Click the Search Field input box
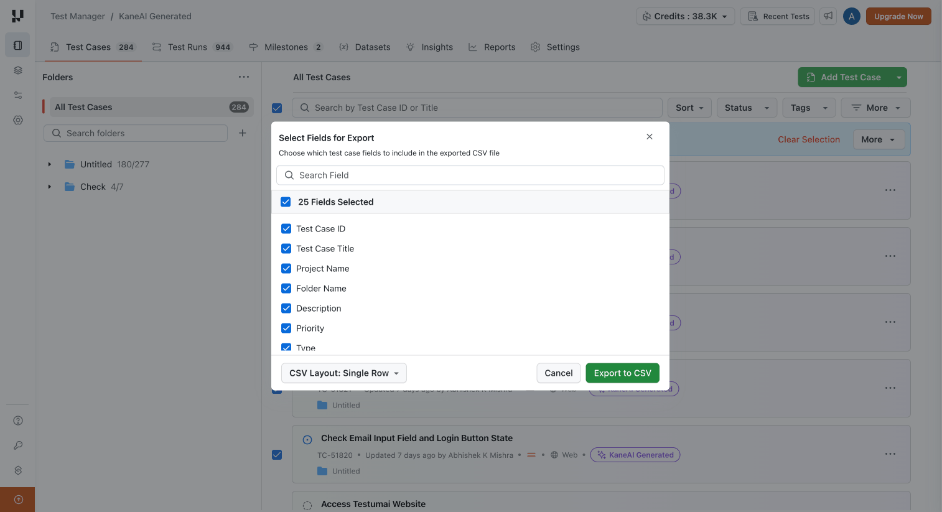 tap(470, 175)
